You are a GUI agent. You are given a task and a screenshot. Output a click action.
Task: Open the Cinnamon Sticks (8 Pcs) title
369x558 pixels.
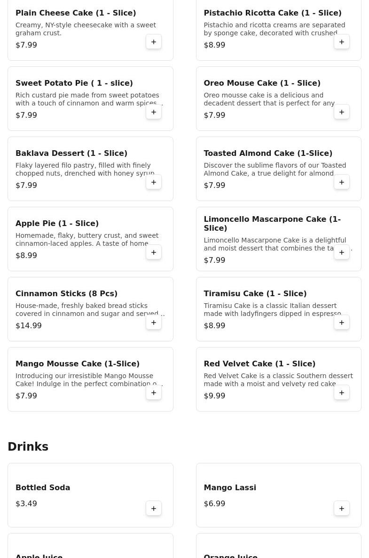click(66, 293)
